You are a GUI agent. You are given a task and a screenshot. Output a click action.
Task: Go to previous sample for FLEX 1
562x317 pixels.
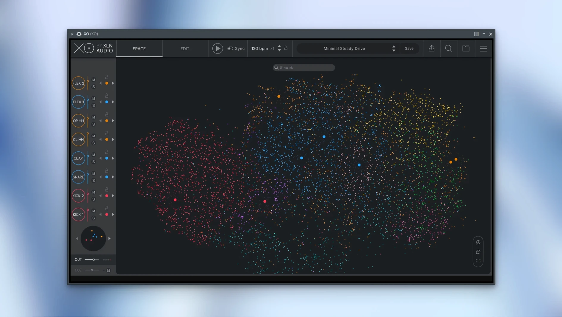(x=101, y=102)
